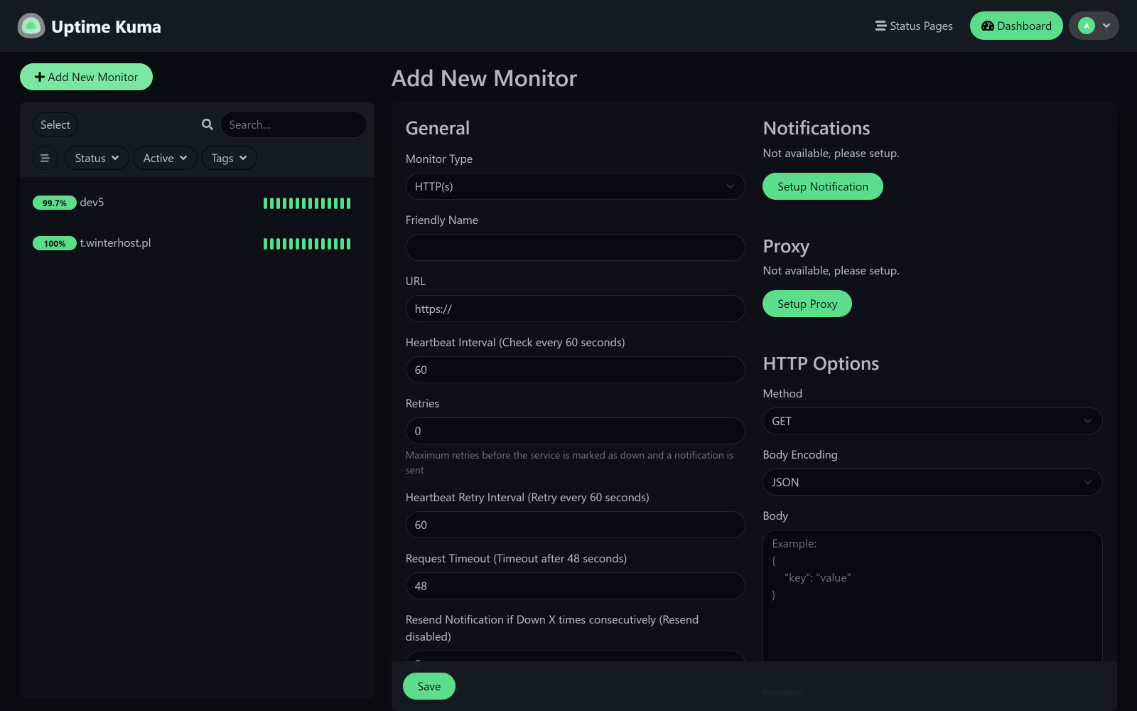This screenshot has width=1137, height=711.
Task: Open Status Pages from top navigation
Action: click(x=914, y=26)
